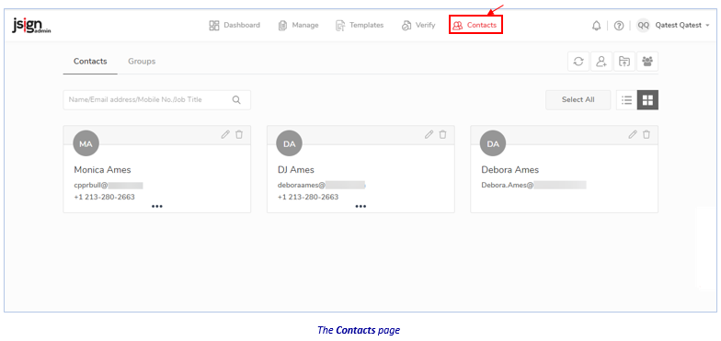Focus the contact search field
Image resolution: width=721 pixels, height=341 pixels.
(x=156, y=99)
